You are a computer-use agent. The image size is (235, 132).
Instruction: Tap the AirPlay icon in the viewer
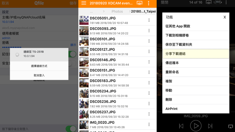point(230,126)
